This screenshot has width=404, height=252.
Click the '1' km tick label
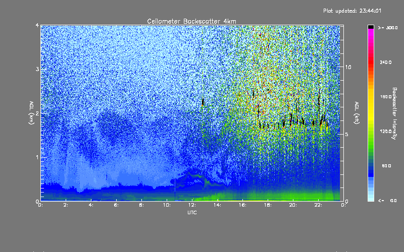point(37,157)
